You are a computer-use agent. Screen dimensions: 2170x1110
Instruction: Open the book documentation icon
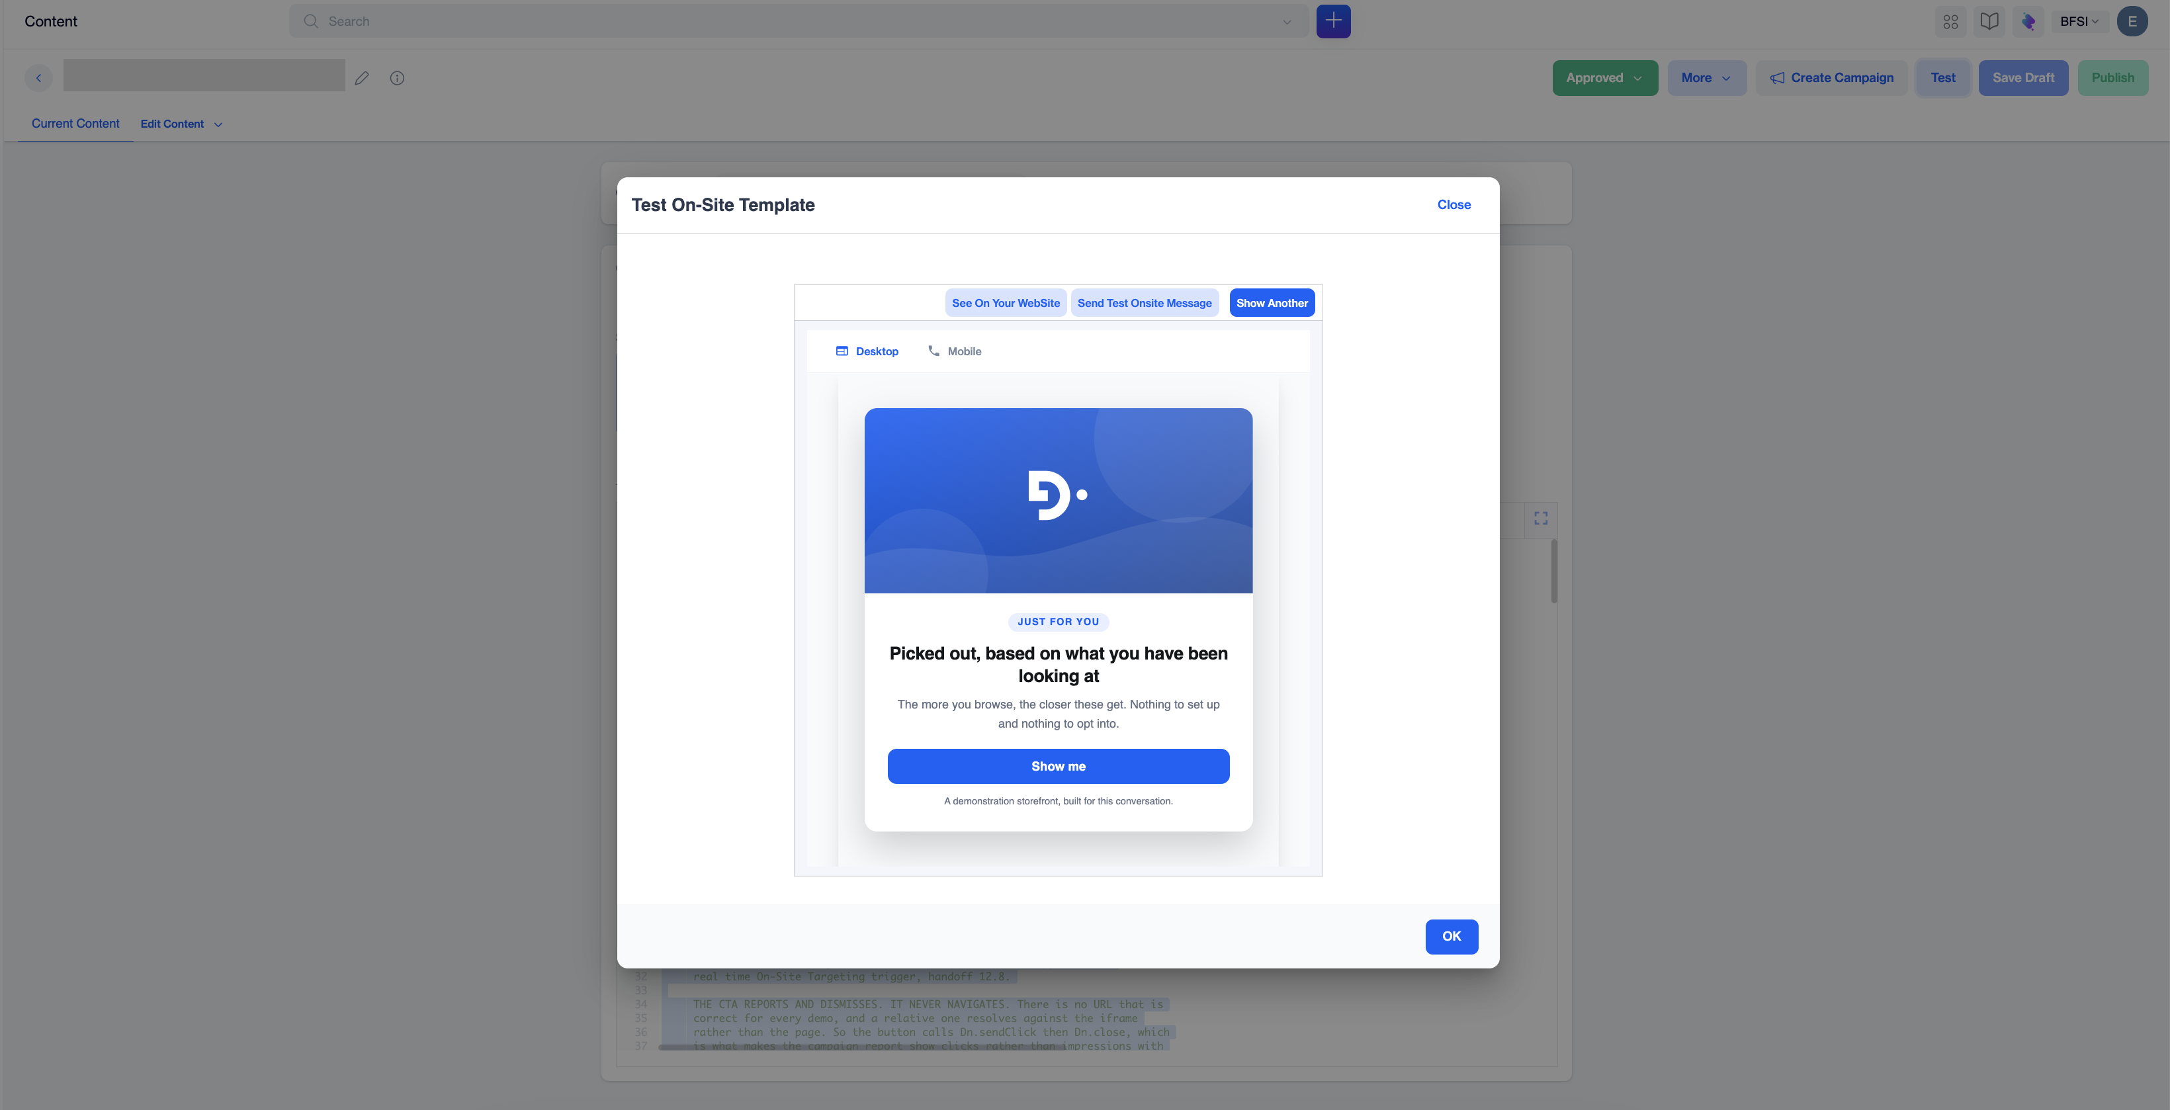click(1989, 22)
